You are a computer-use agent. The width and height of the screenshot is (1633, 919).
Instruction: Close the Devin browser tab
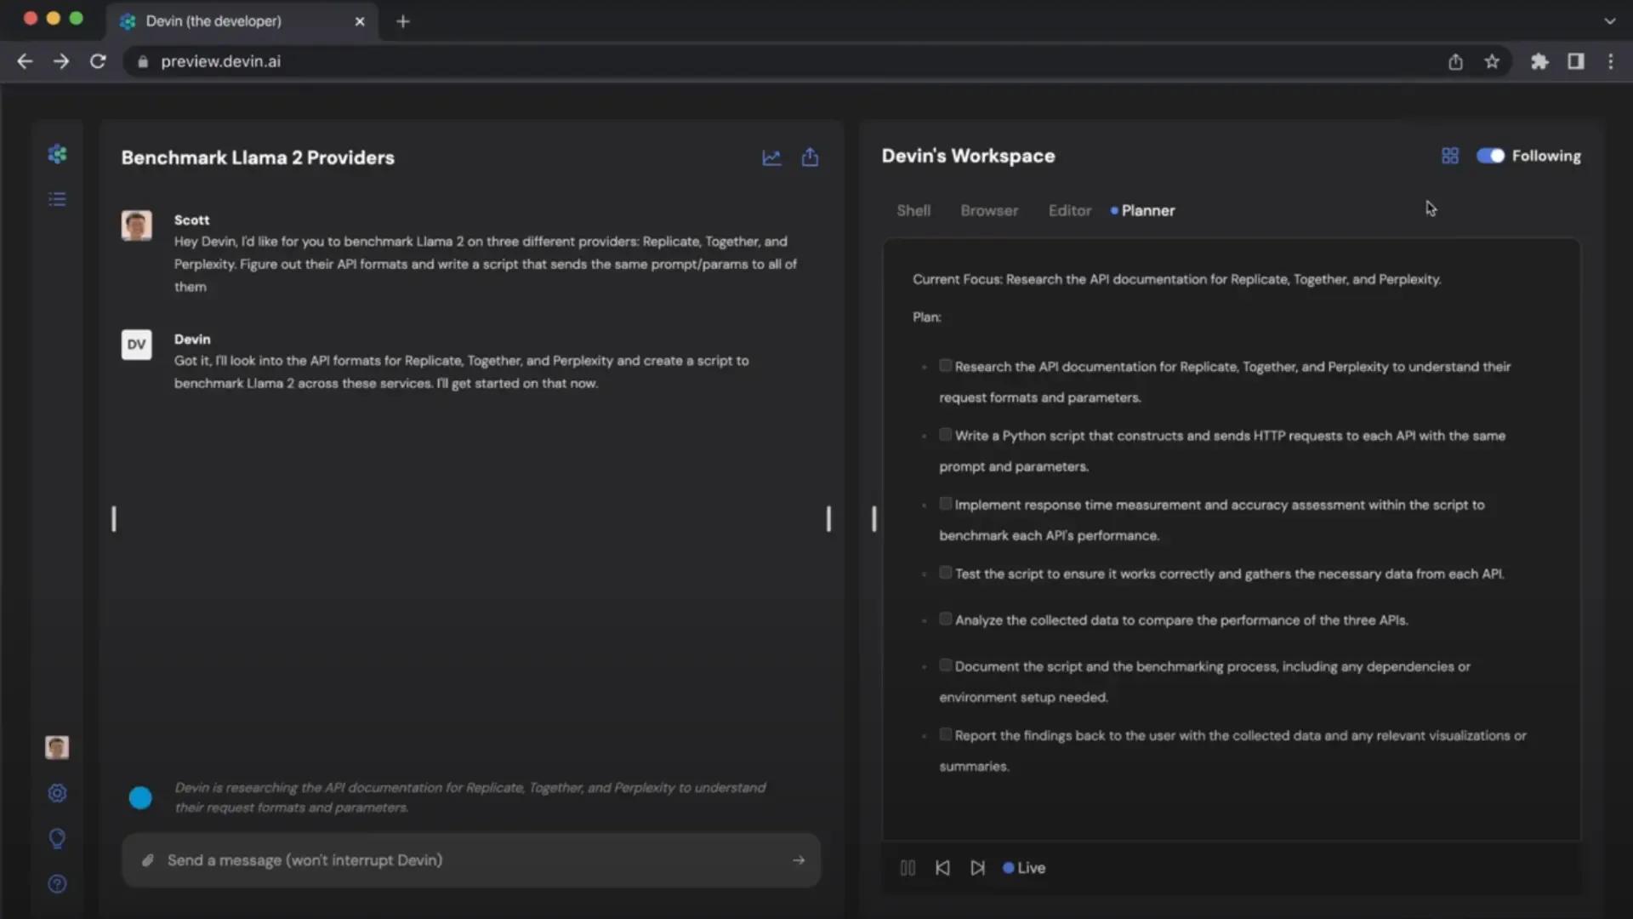point(360,21)
